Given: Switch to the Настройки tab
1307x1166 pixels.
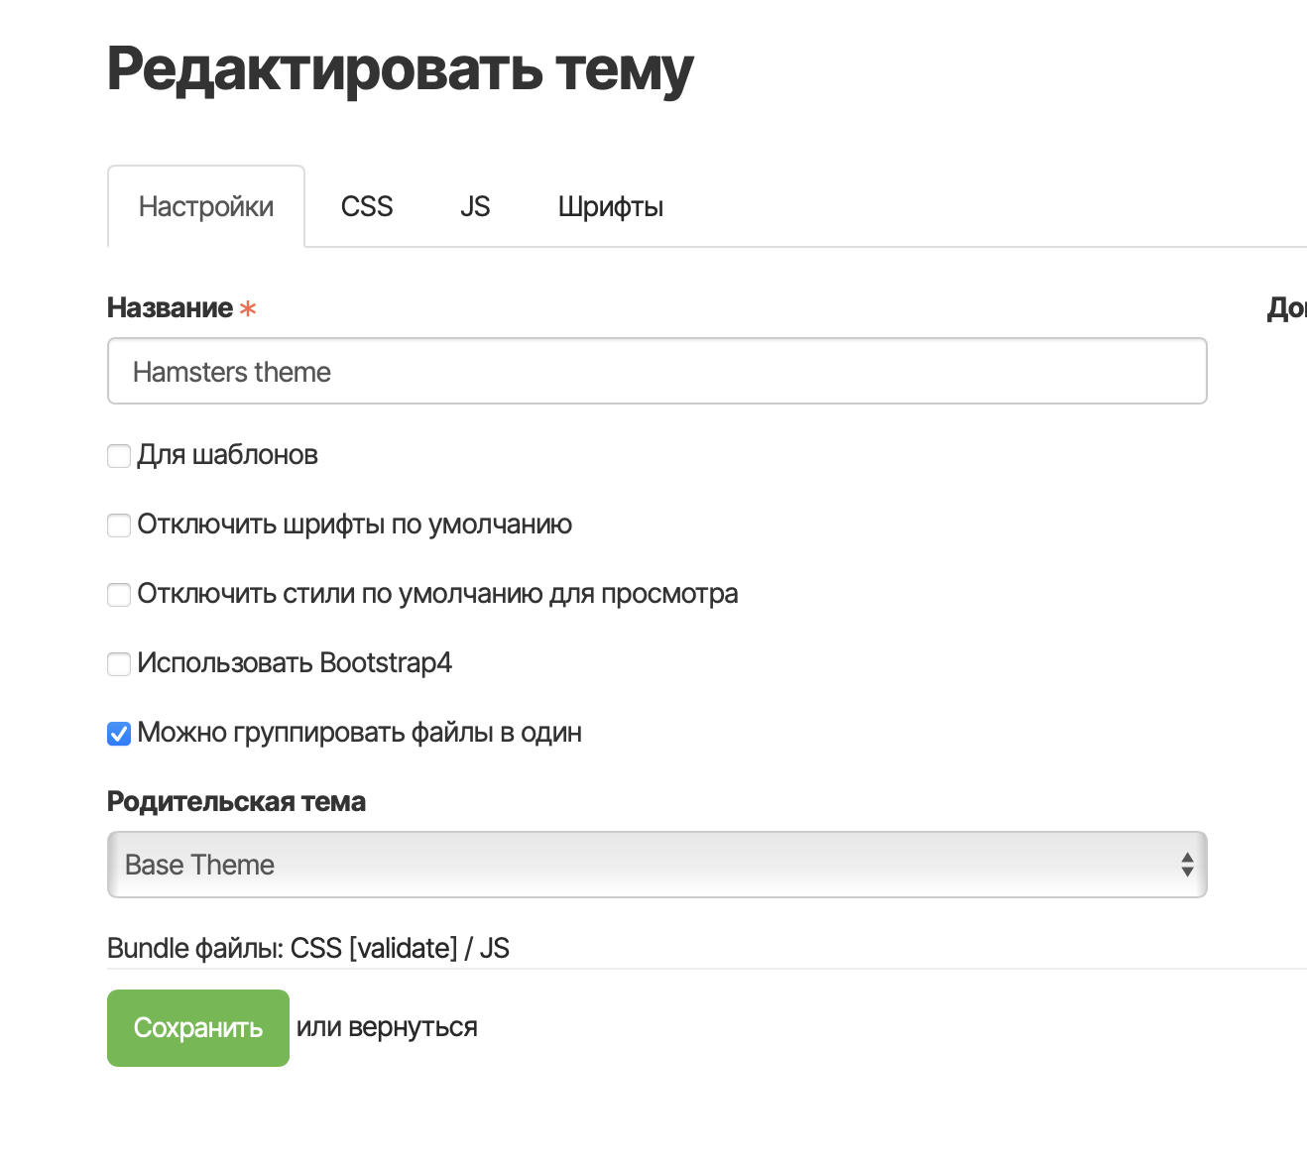Looking at the screenshot, I should coord(206,206).
